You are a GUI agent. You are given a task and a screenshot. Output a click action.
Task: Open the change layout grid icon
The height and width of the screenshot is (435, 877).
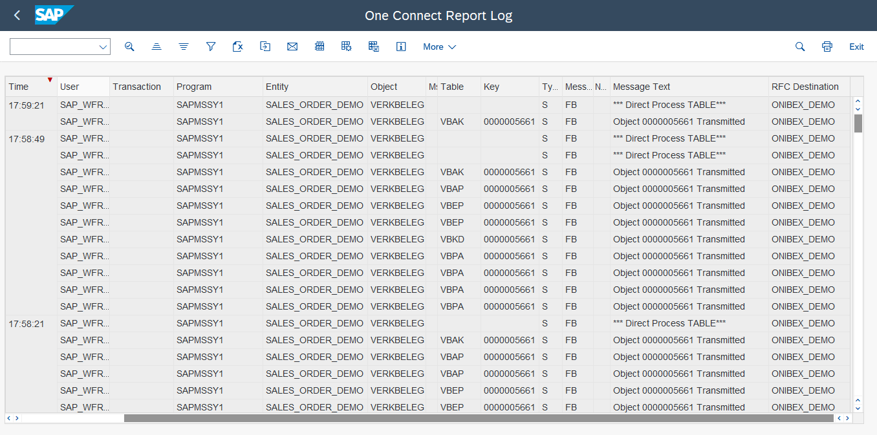pyautogui.click(x=319, y=47)
